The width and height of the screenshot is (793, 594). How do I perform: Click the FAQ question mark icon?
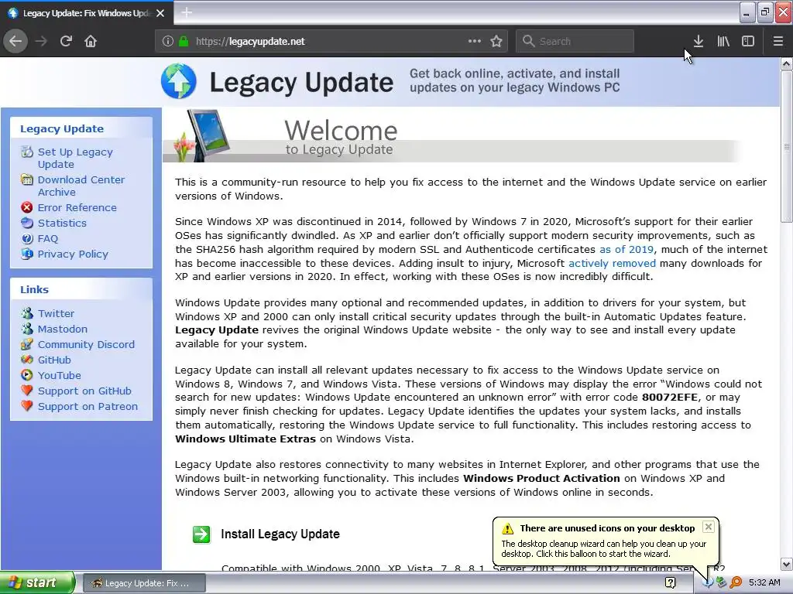(27, 238)
